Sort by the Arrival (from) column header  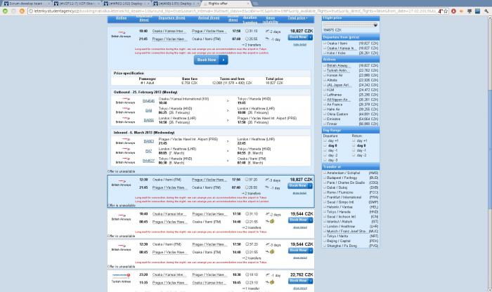coord(209,18)
